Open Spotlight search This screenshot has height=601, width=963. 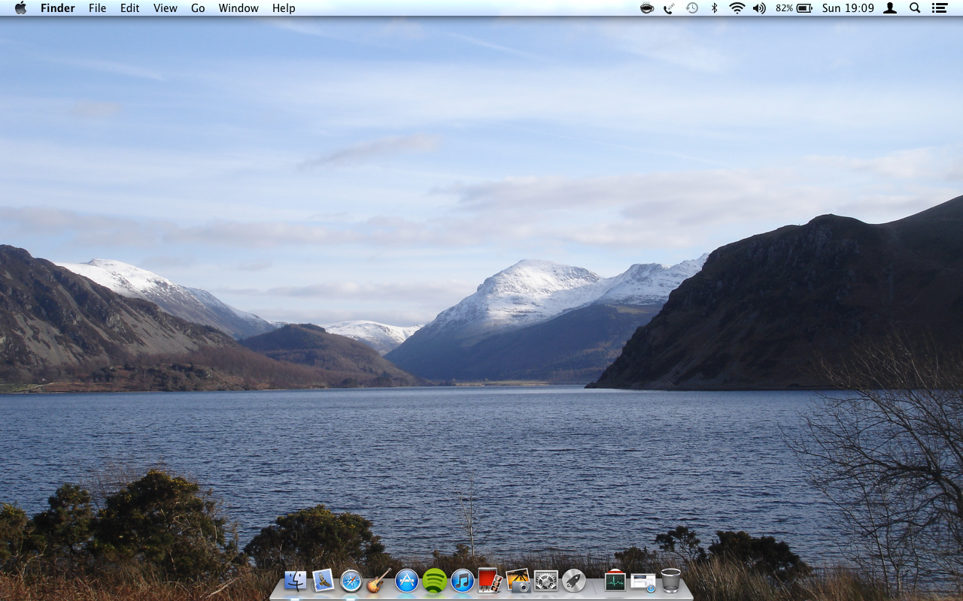pyautogui.click(x=915, y=8)
